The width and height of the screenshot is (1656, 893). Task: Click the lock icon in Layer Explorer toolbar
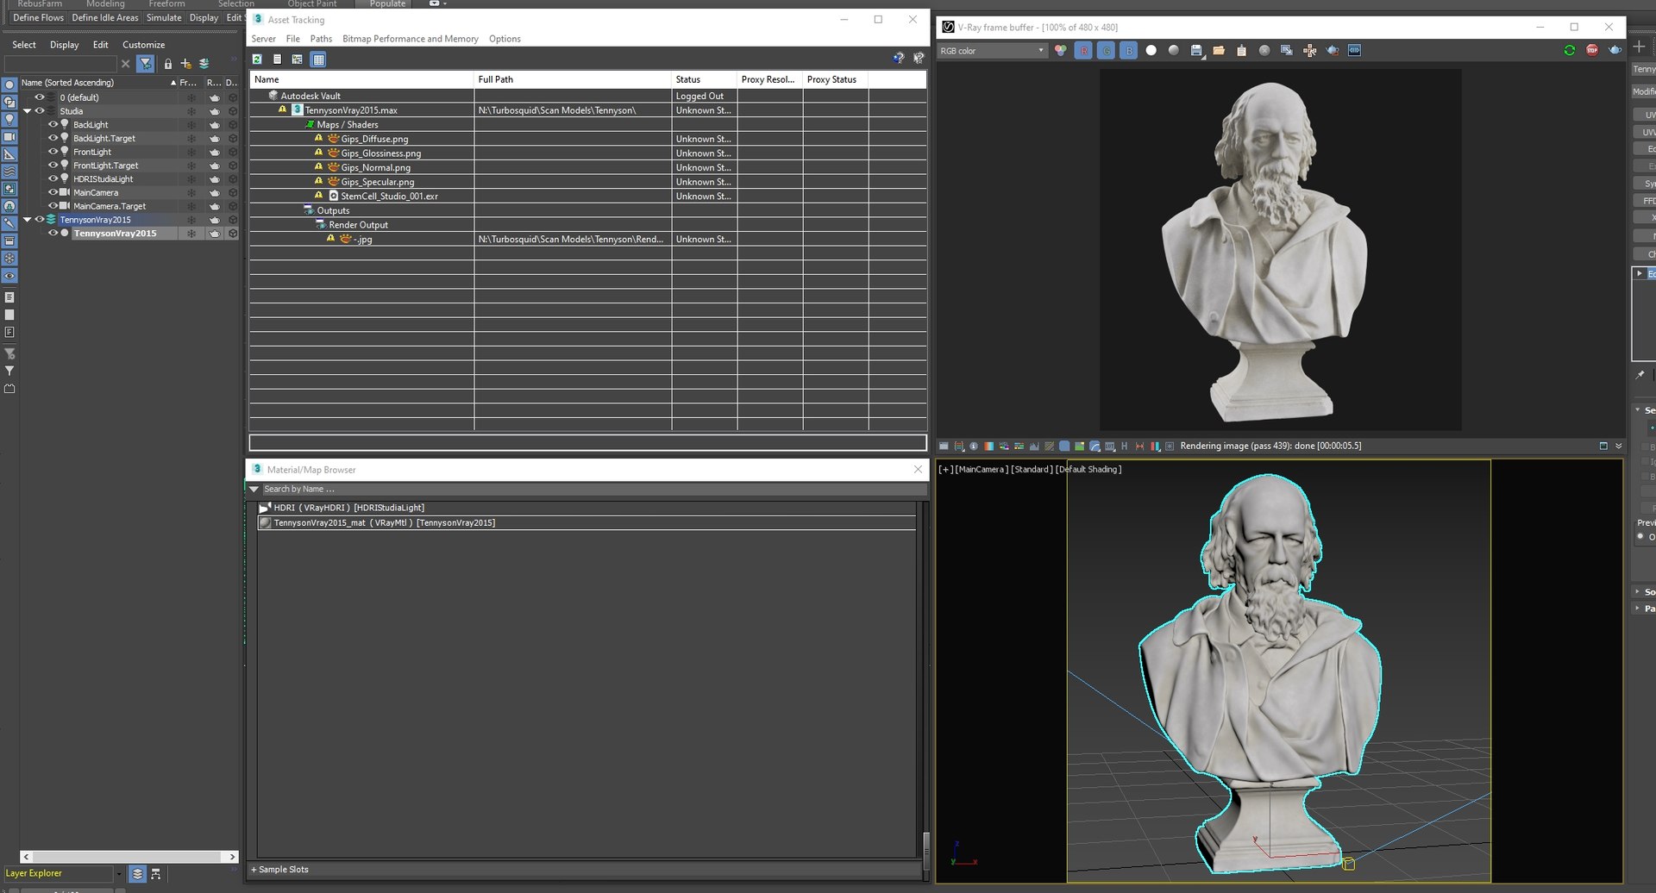coord(168,64)
